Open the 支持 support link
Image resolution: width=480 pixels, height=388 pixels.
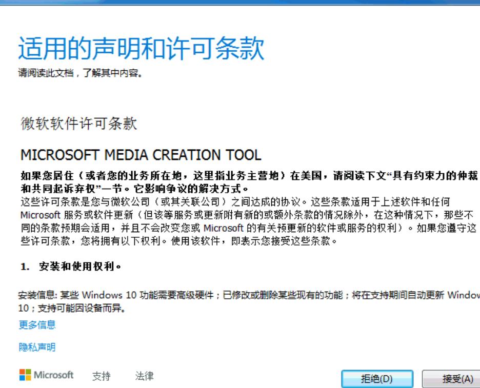101,376
